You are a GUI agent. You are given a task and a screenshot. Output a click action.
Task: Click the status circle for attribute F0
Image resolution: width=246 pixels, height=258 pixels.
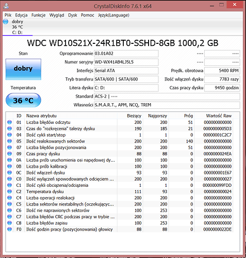coord(9,229)
